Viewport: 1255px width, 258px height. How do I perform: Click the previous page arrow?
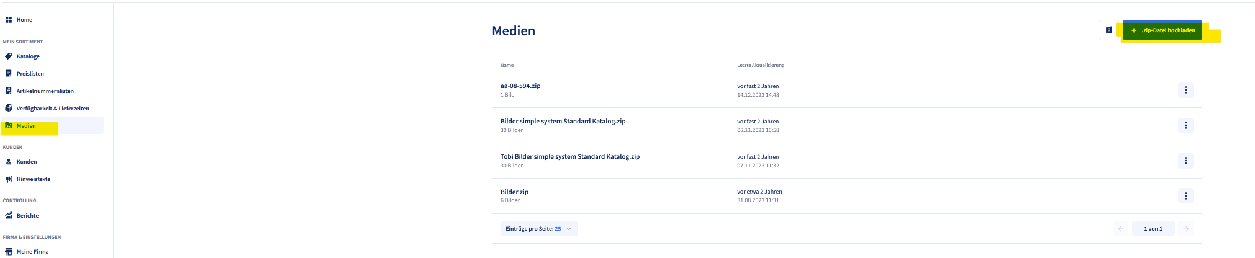(x=1121, y=229)
